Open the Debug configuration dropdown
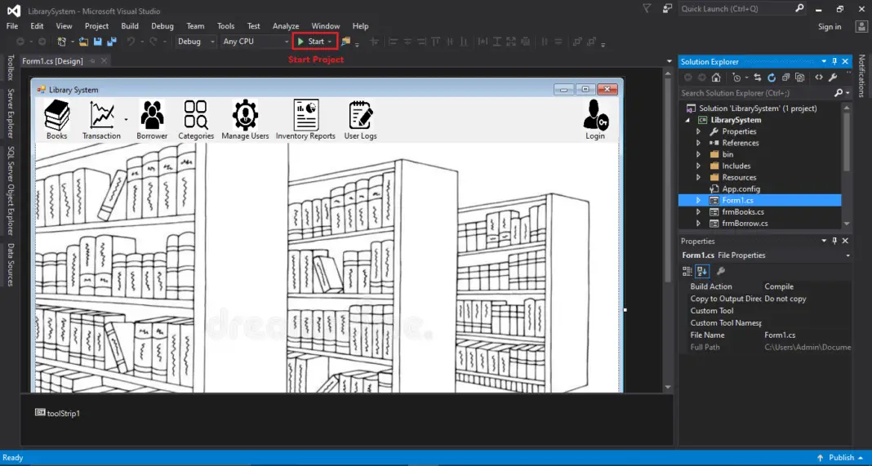 (212, 42)
